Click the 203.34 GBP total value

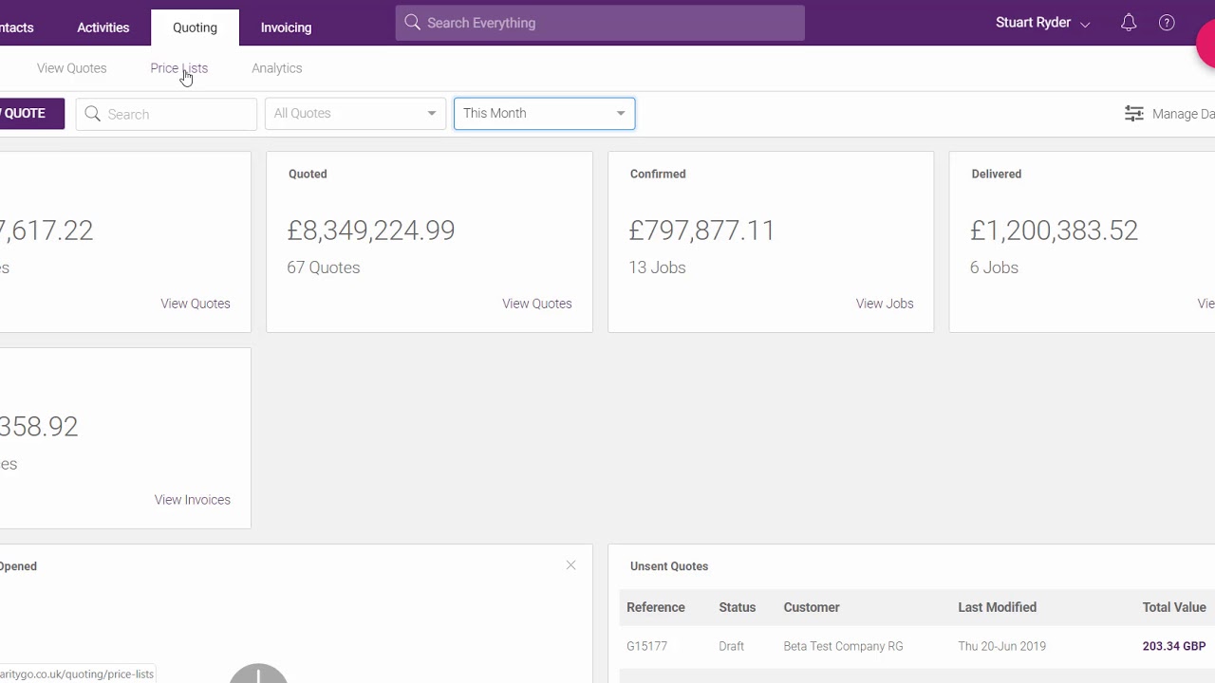pos(1173,646)
